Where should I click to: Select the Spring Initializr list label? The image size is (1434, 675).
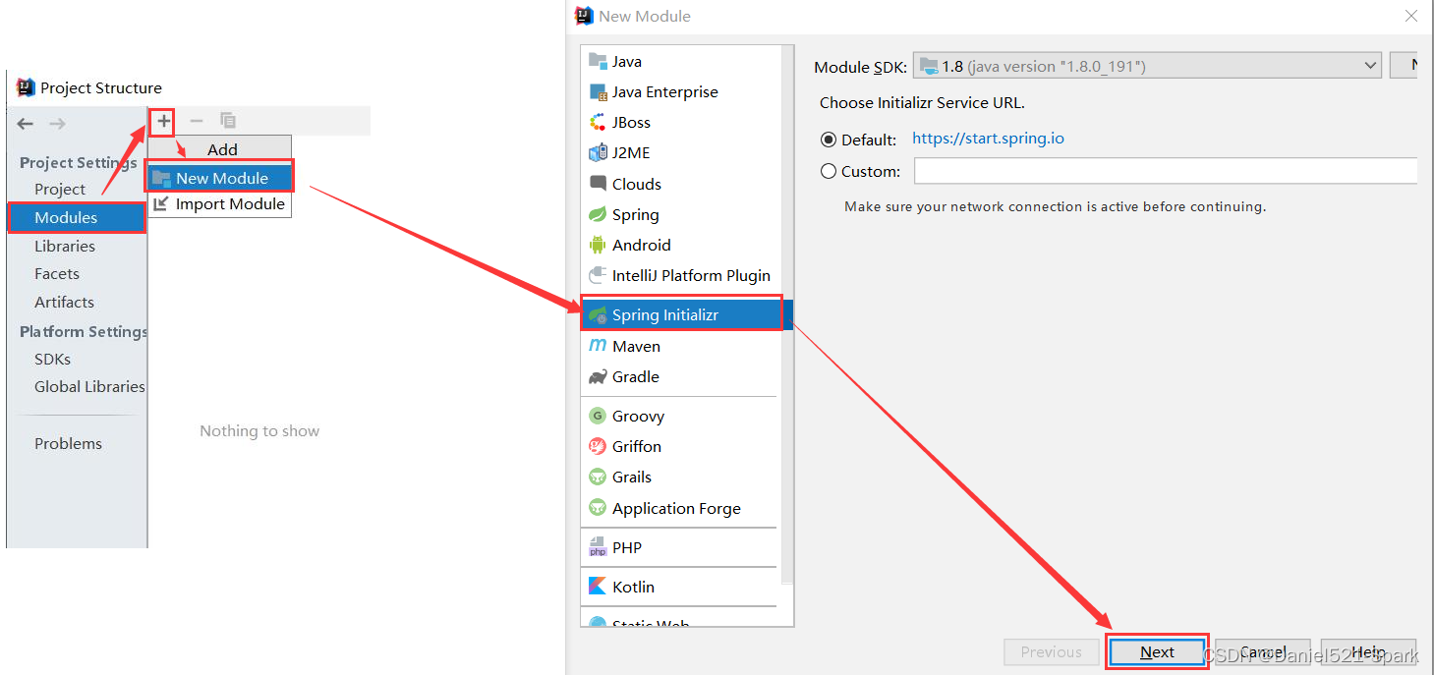pyautogui.click(x=665, y=315)
